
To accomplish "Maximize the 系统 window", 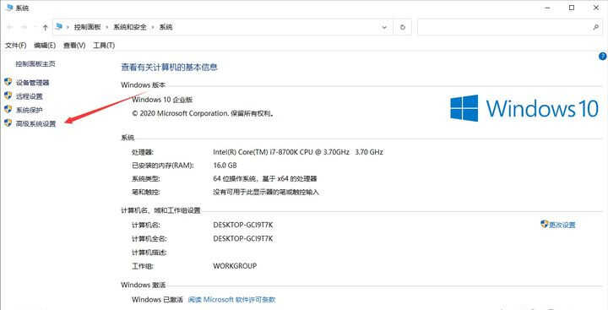I will (x=572, y=8).
